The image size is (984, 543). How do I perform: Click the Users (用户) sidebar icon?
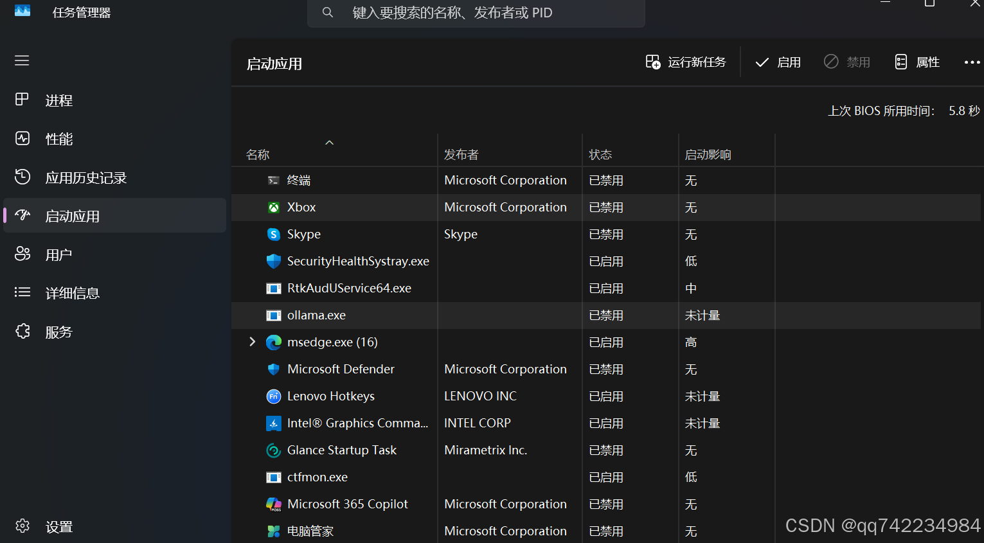point(22,254)
